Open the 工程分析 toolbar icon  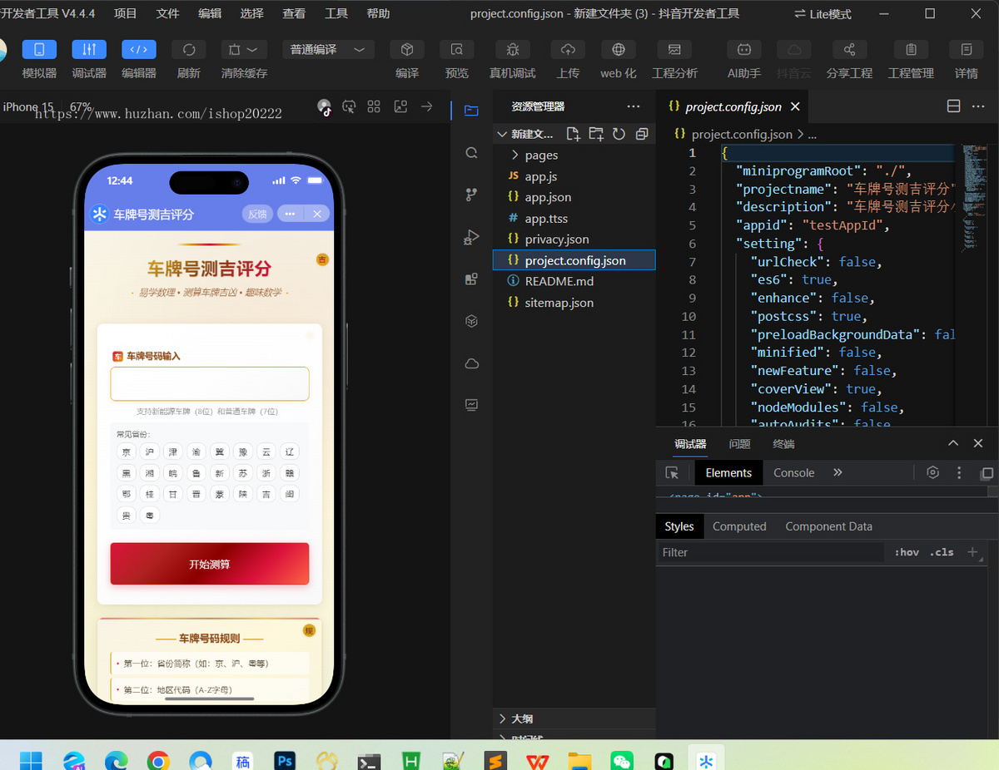click(674, 50)
